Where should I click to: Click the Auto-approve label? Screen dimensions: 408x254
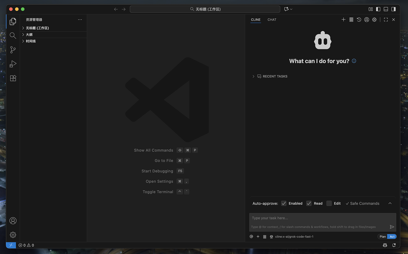[265, 203]
